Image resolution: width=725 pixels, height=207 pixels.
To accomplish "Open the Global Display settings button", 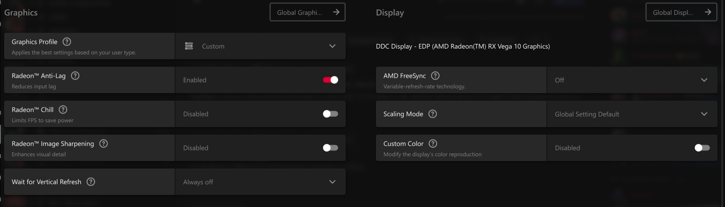I will click(681, 12).
